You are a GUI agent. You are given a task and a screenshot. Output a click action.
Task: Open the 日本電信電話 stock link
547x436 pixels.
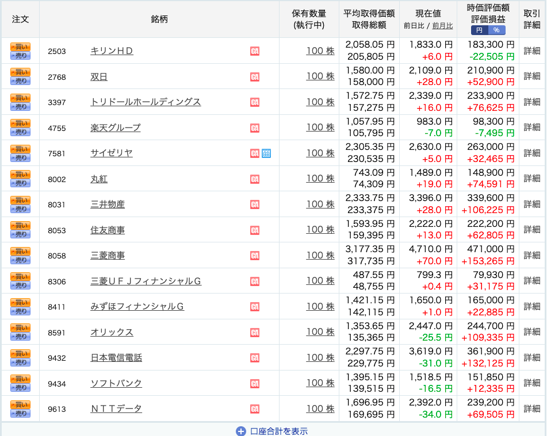(116, 357)
